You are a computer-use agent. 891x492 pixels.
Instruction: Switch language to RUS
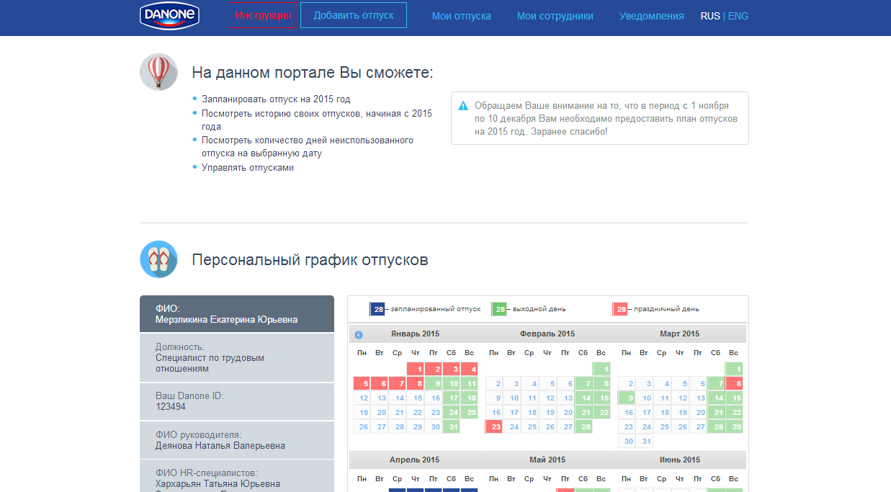tap(710, 16)
